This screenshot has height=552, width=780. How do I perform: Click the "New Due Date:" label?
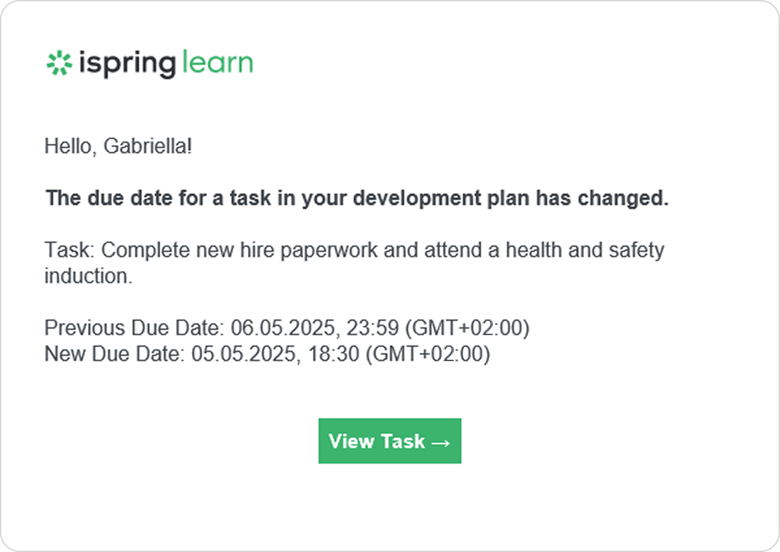click(x=115, y=354)
